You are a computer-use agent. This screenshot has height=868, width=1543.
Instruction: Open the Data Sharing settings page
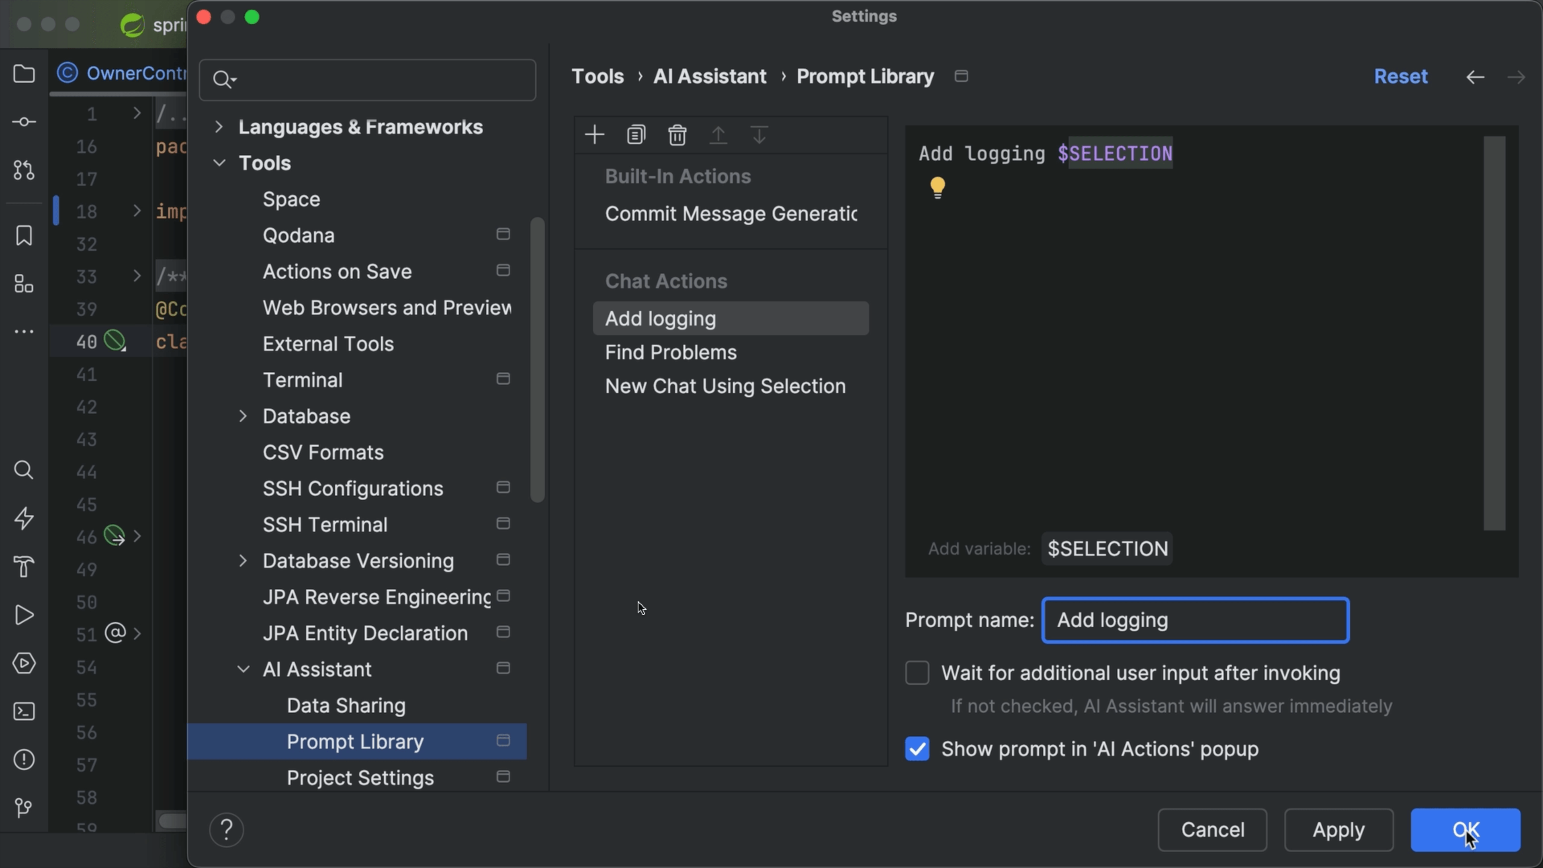point(346,706)
